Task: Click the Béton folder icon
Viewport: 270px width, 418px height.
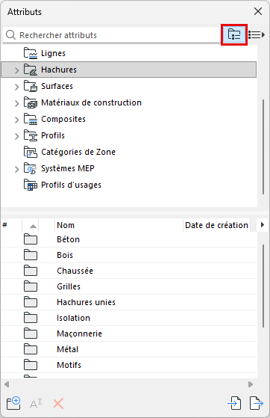Action: (x=31, y=239)
